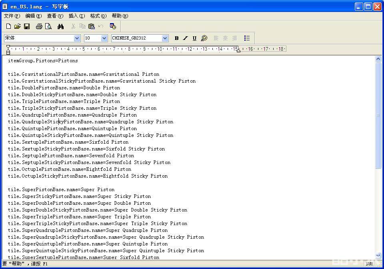Expand the font size dropdown

[x=104, y=38]
